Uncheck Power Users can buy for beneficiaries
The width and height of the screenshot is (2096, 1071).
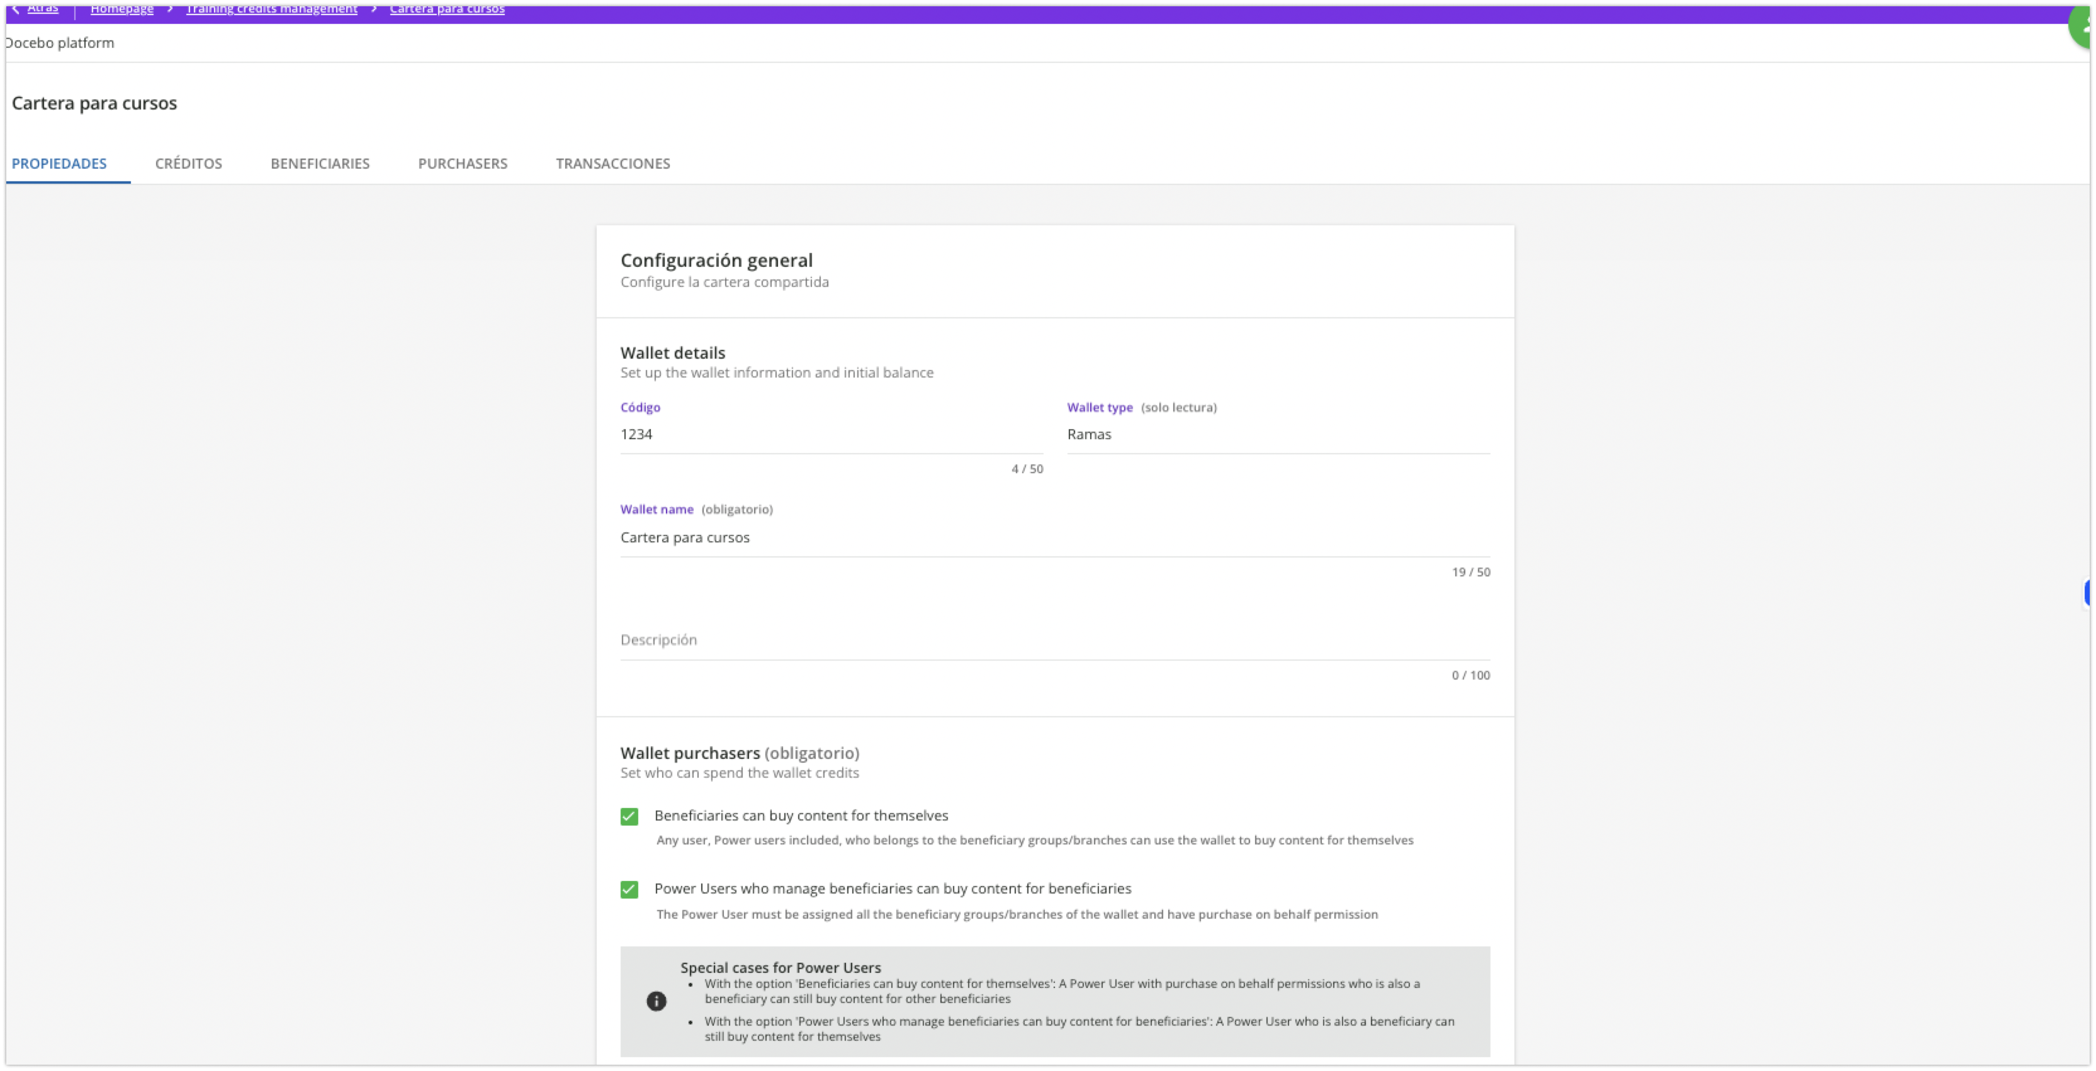(629, 890)
